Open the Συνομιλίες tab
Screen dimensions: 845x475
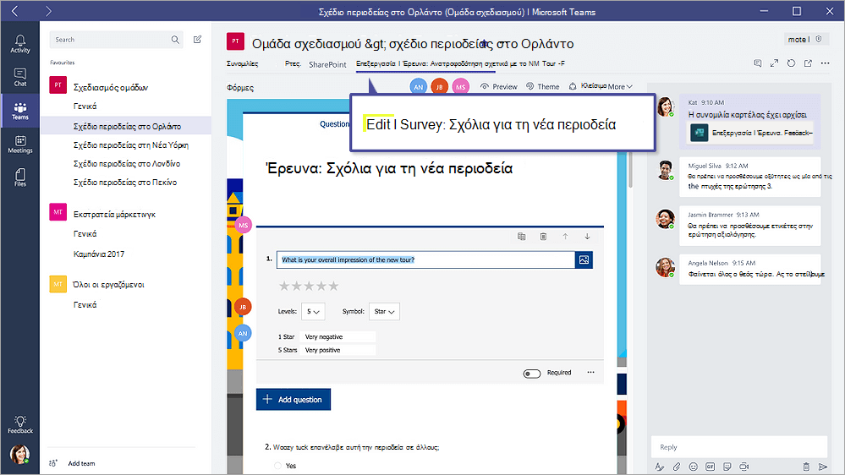pyautogui.click(x=242, y=63)
